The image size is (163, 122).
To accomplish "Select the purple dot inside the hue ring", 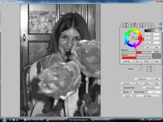I will tap(134, 44).
